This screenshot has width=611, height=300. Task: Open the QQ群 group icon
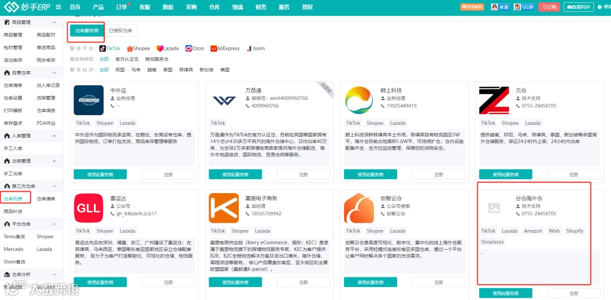click(524, 7)
